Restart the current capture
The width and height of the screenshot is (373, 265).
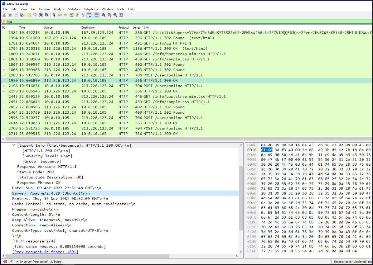pos(16,15)
